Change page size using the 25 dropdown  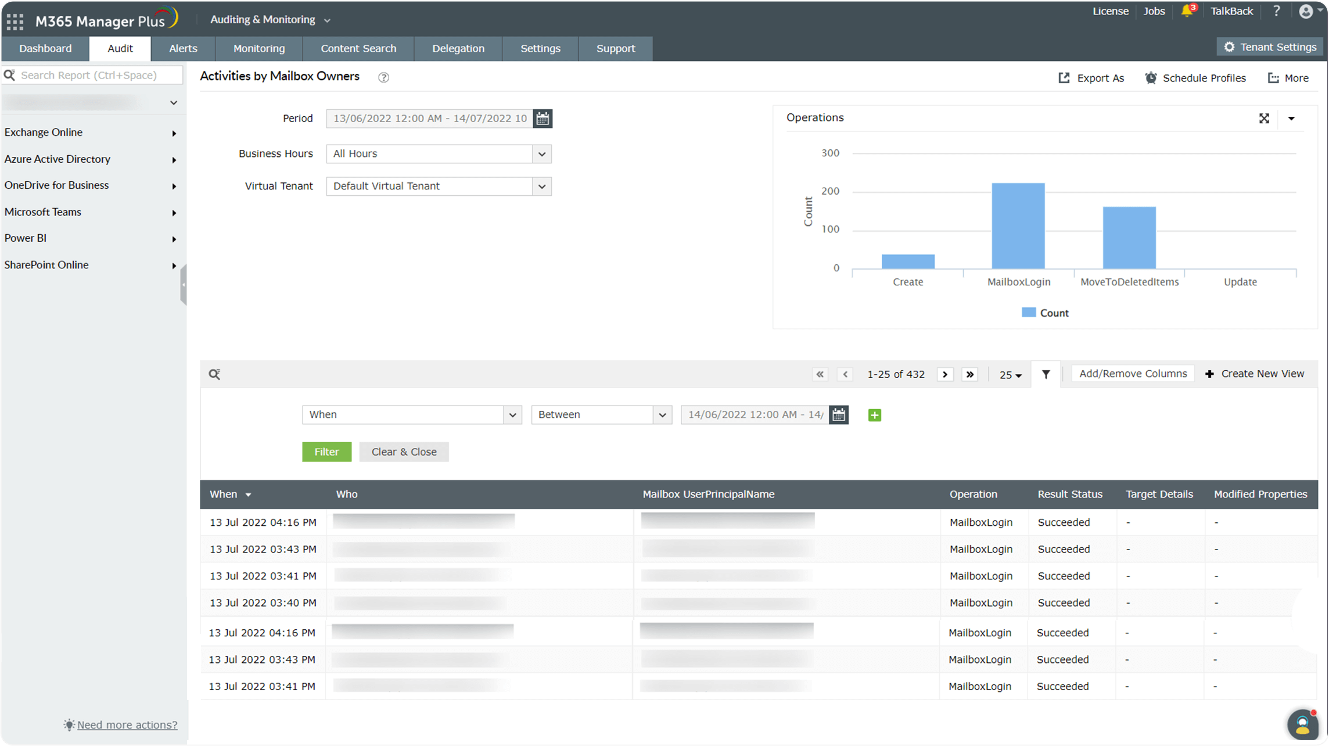click(1010, 375)
